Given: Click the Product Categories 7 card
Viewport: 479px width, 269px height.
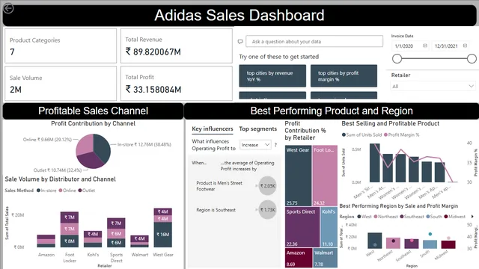Looking at the screenshot, I should (x=61, y=46).
